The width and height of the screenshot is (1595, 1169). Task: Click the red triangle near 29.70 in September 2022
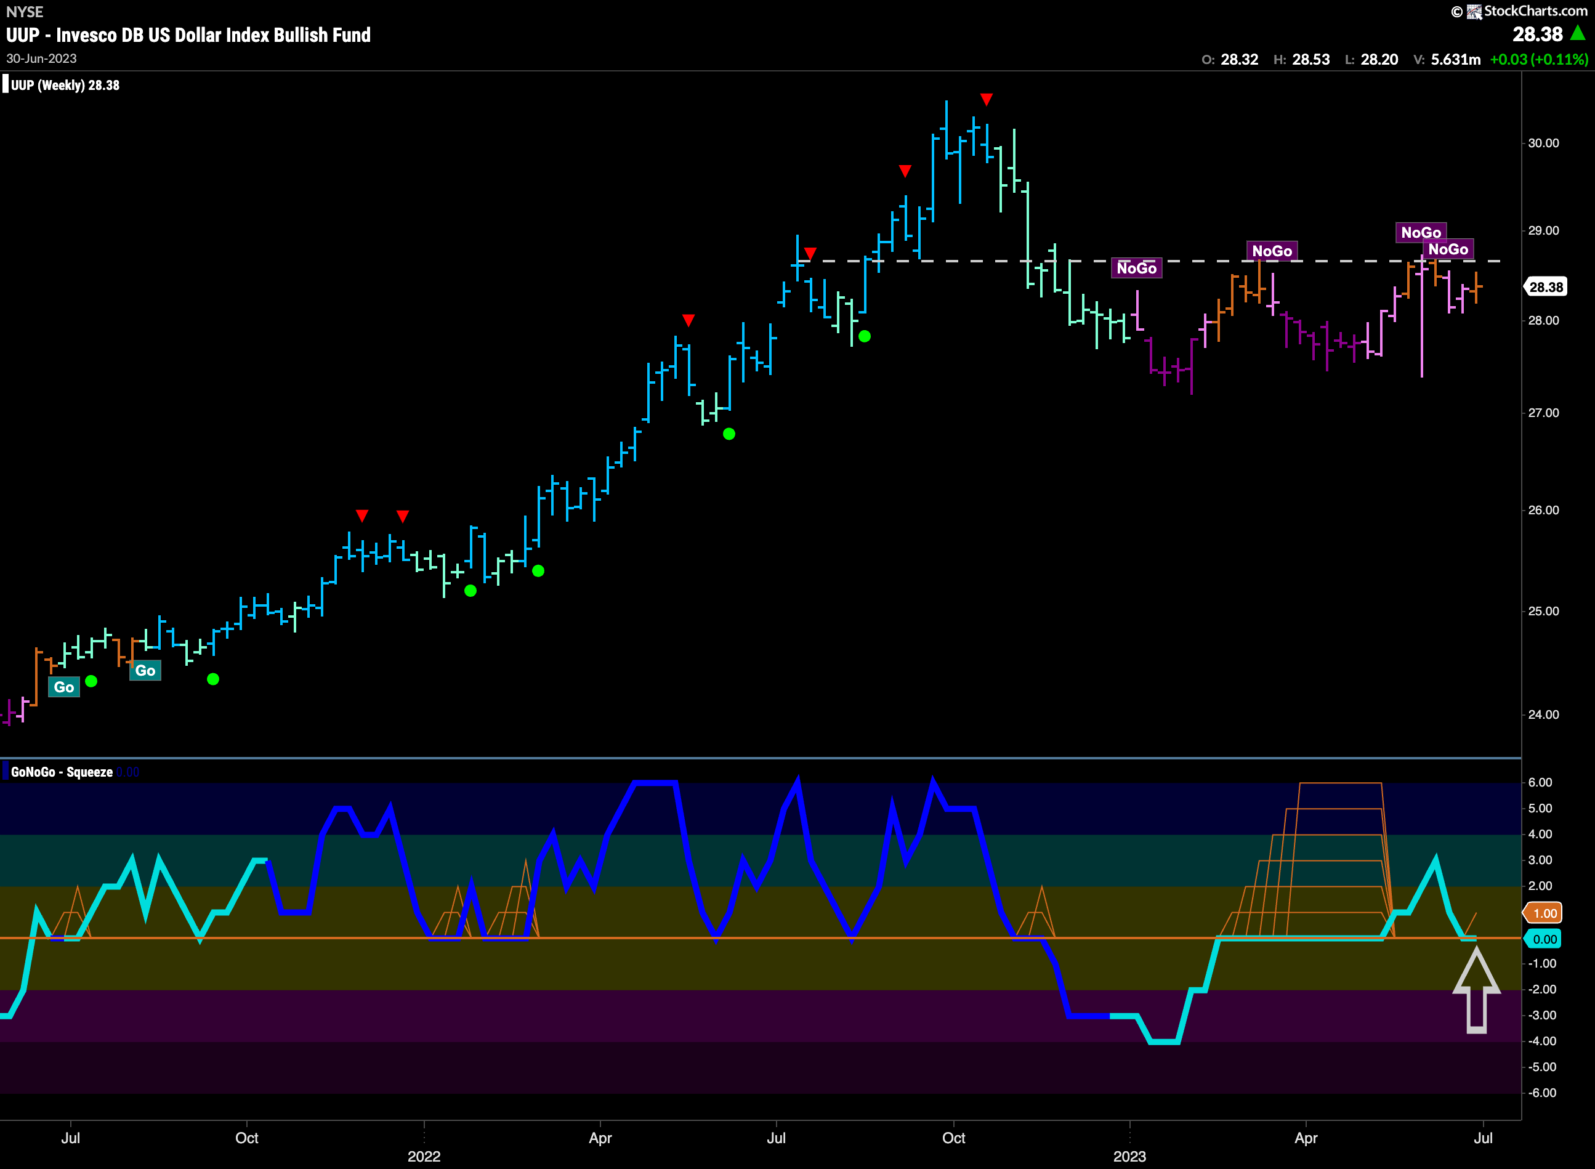pyautogui.click(x=905, y=171)
